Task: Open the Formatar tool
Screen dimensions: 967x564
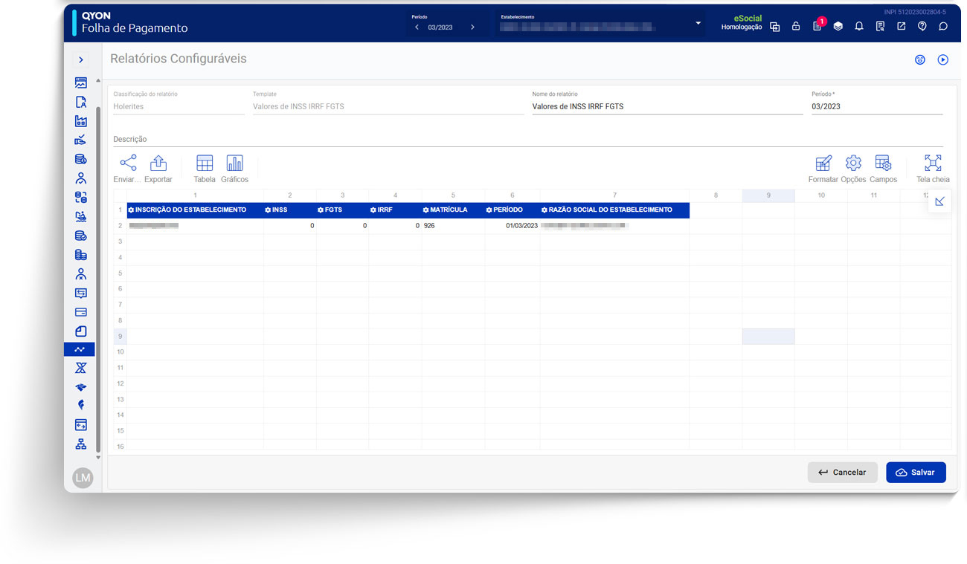Action: pos(823,163)
